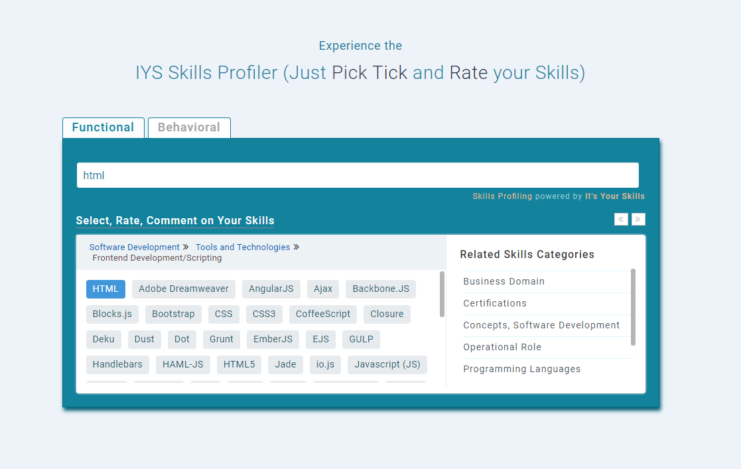Click the right pagination arrow
Image resolution: width=741 pixels, height=469 pixels.
pos(638,219)
